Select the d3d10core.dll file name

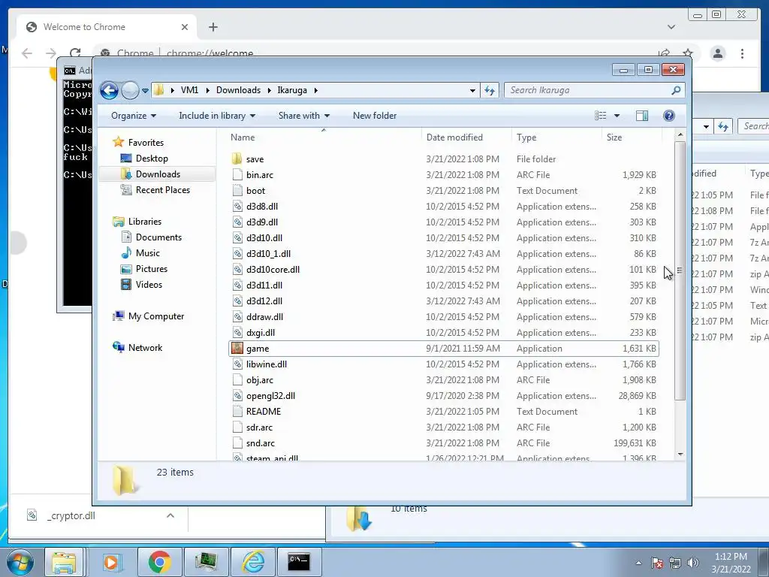click(x=273, y=270)
